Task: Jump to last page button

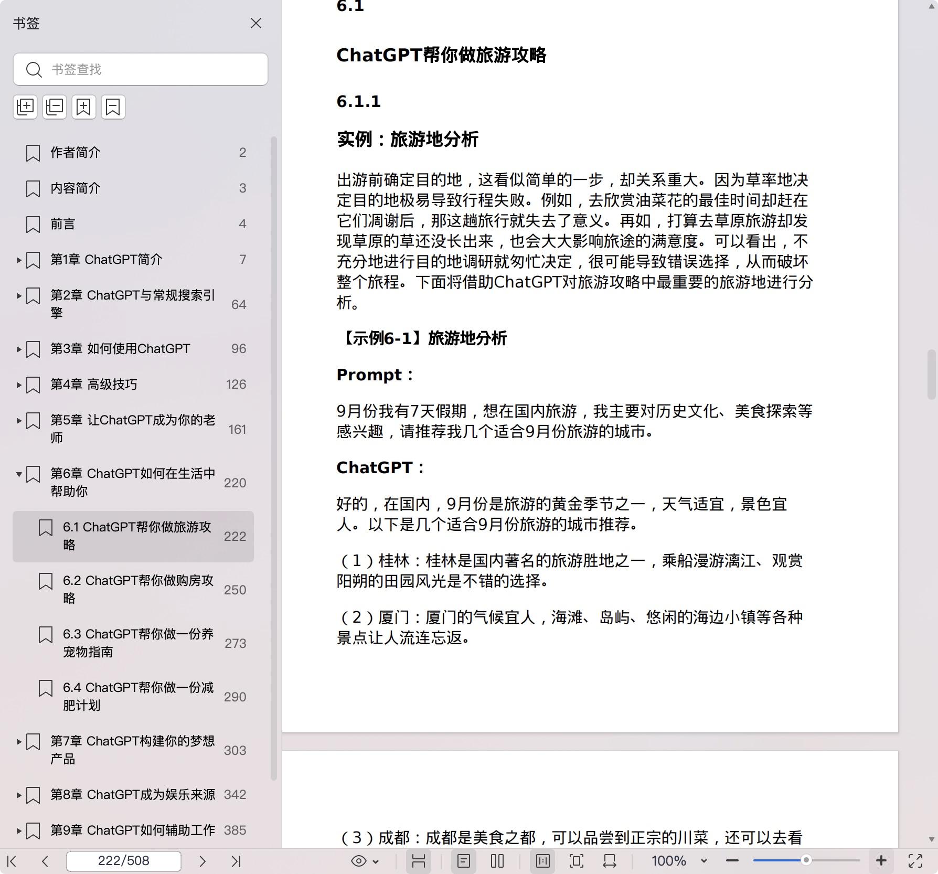Action: 236,861
